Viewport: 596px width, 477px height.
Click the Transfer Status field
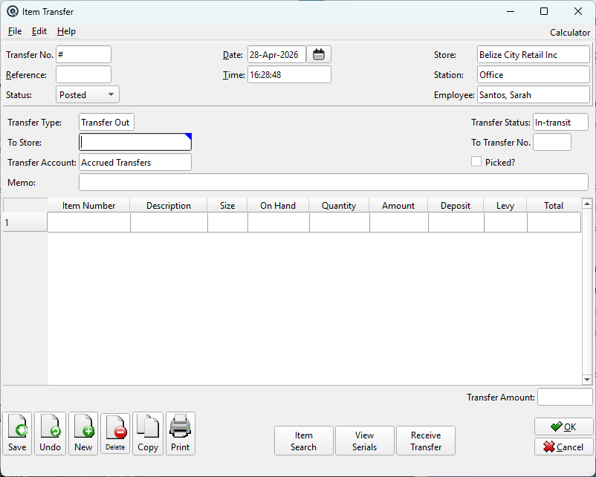(x=560, y=122)
